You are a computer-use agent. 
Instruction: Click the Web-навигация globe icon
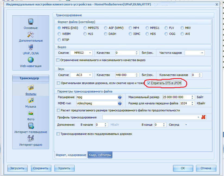click(30, 60)
